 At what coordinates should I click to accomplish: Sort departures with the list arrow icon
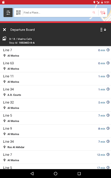[x=103, y=30]
